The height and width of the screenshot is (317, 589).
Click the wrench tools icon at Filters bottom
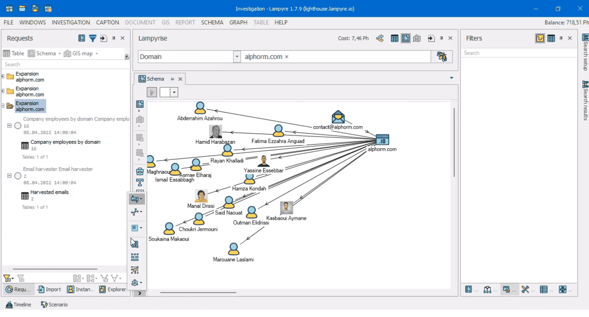pos(525,289)
